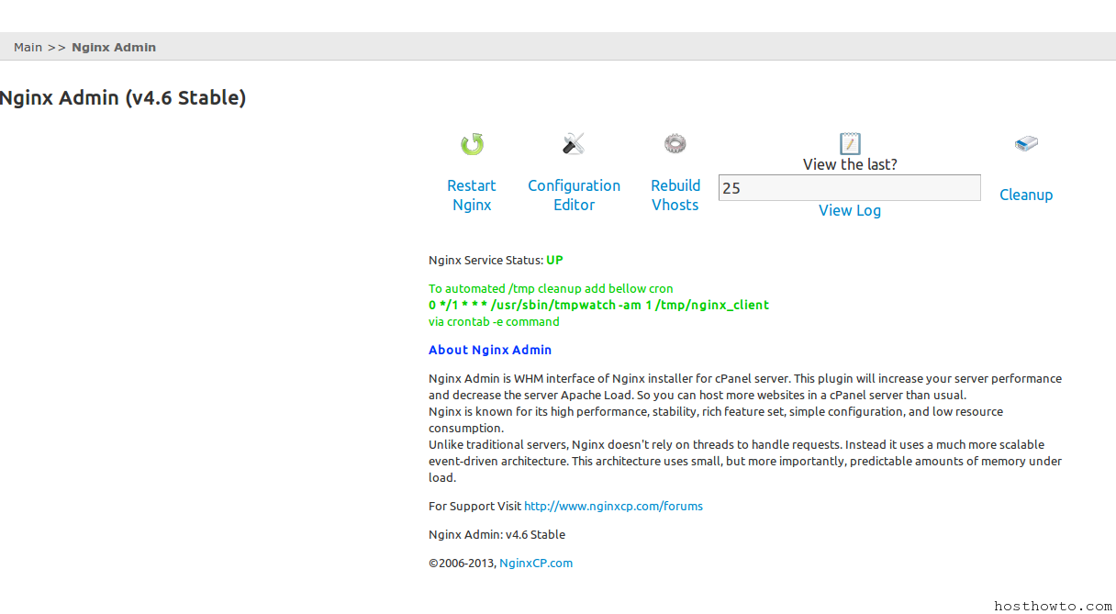1116x614 pixels.
Task: Select the tmpwatch cron command line
Action: coord(598,305)
